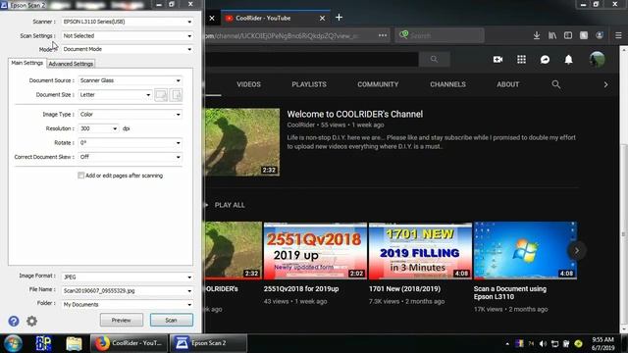Image resolution: width=628 pixels, height=353 pixels.
Task: Open the ABOUT channel tab
Action: pyautogui.click(x=508, y=84)
